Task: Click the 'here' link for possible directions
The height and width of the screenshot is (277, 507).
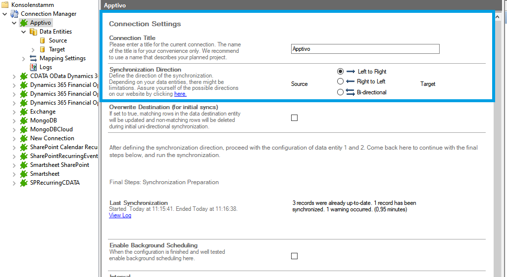Action: click(180, 94)
